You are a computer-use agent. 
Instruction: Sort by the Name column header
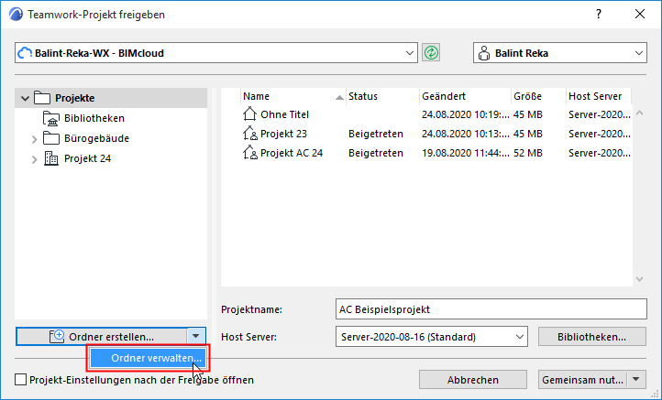tap(293, 96)
